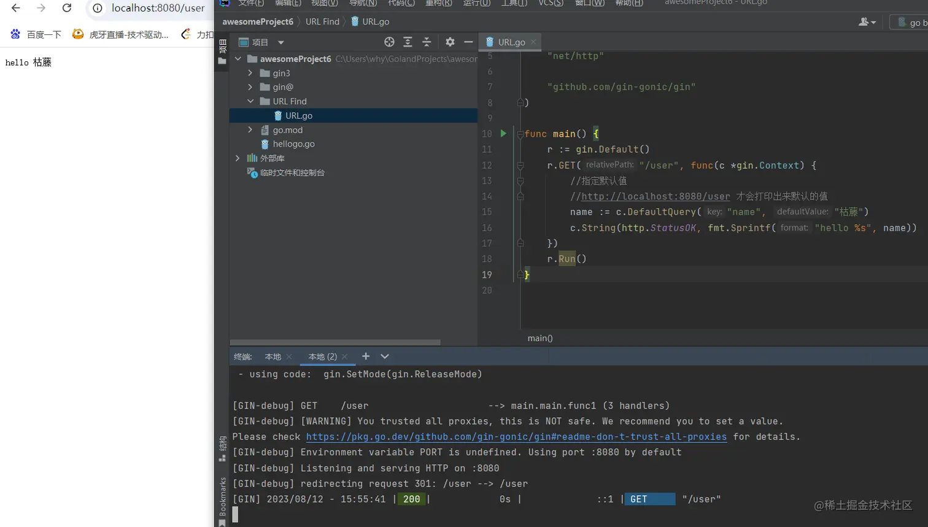The image size is (928, 527).
Task: Click the Expand All icon in project panel
Action: click(x=408, y=42)
